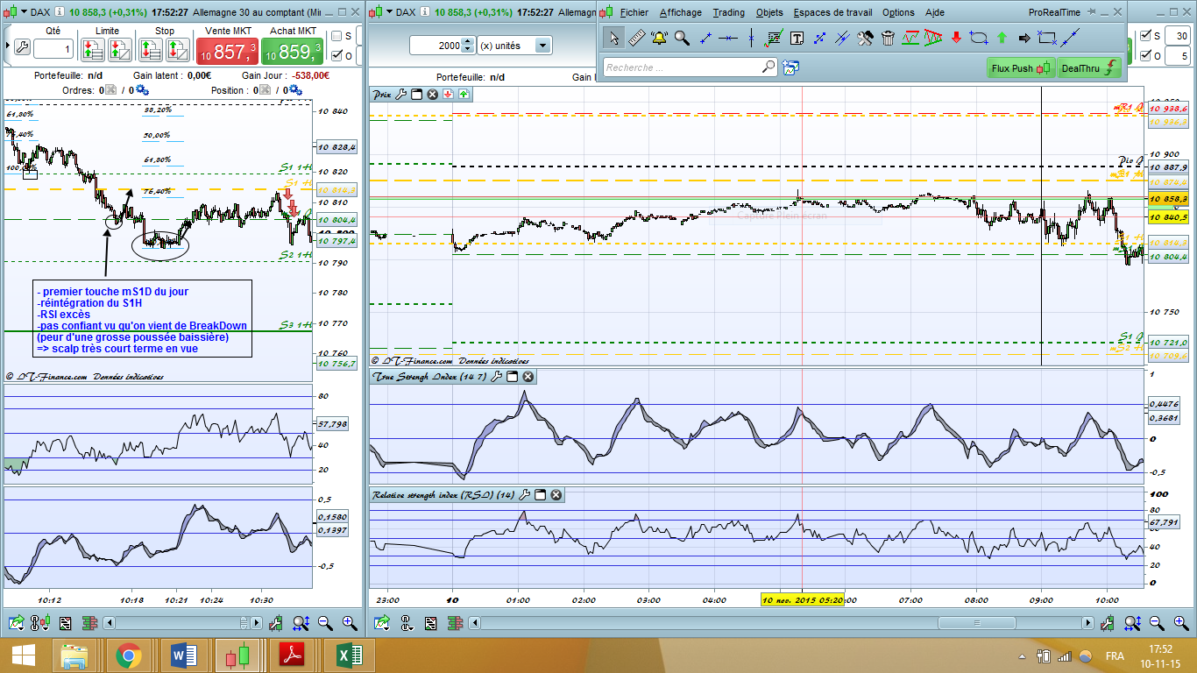This screenshot has height=673, width=1197.
Task: Choose the text annotation tool
Action: point(797,38)
